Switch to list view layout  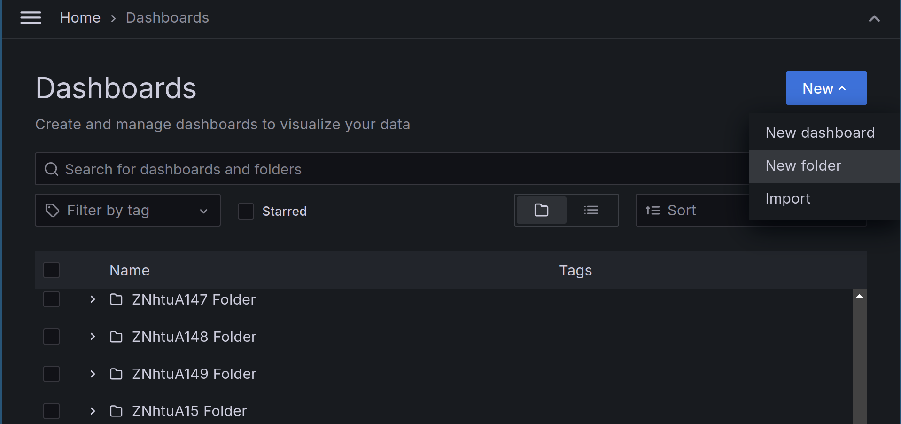pyautogui.click(x=591, y=210)
